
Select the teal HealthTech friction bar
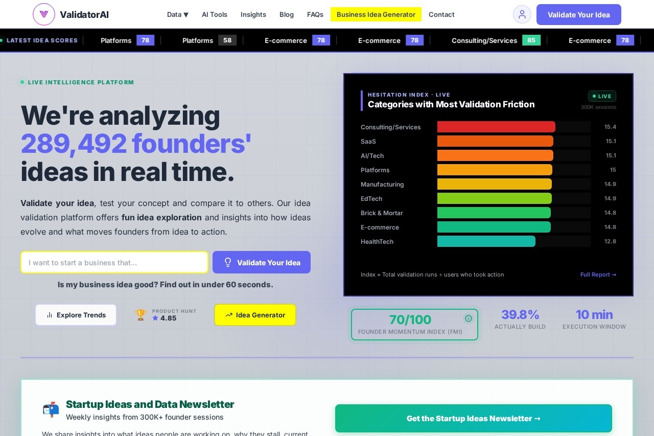click(486, 241)
